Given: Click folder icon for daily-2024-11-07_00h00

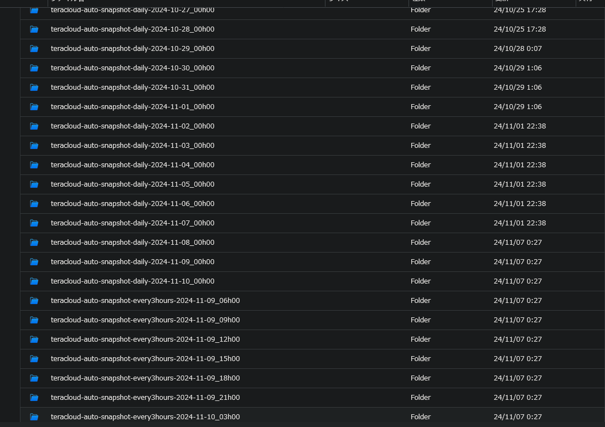Looking at the screenshot, I should coord(34,223).
